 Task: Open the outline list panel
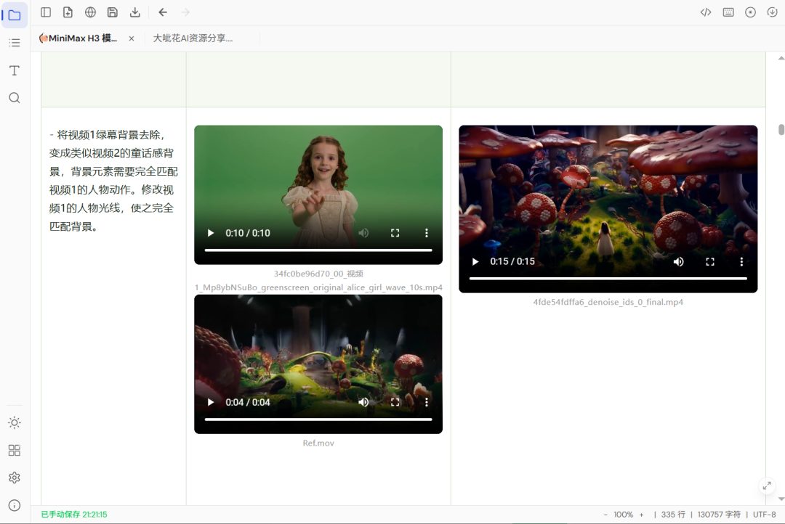pos(15,43)
